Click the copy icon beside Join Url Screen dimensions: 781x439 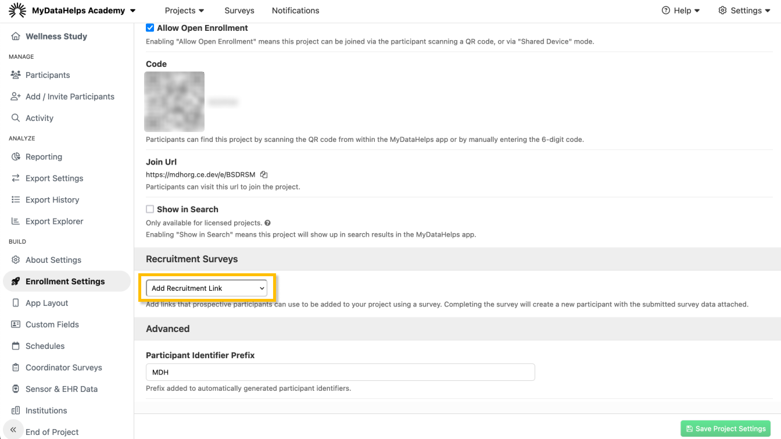point(264,174)
